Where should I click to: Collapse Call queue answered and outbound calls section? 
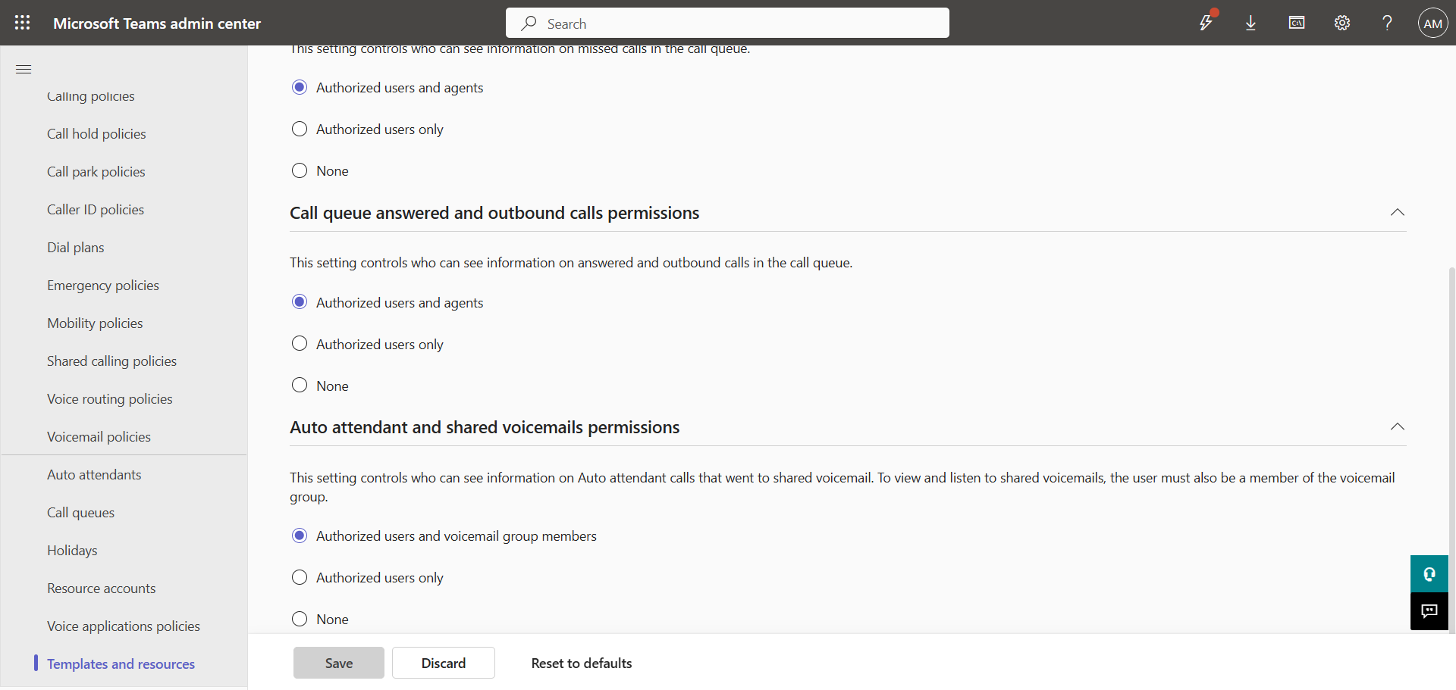[1397, 213]
